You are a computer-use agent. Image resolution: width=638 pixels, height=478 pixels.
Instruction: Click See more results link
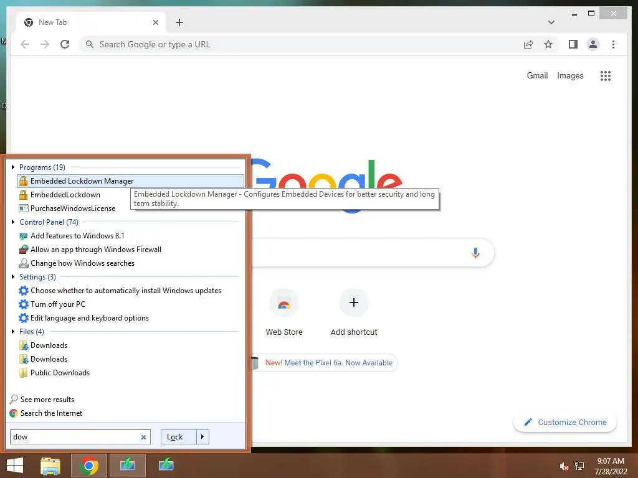pyautogui.click(x=47, y=400)
